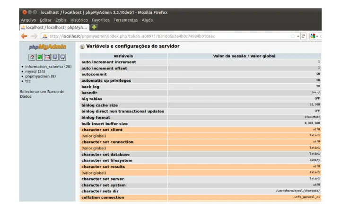Open the Histórico menu
Screen dimensions: 341x209
pyautogui.click(x=79, y=20)
